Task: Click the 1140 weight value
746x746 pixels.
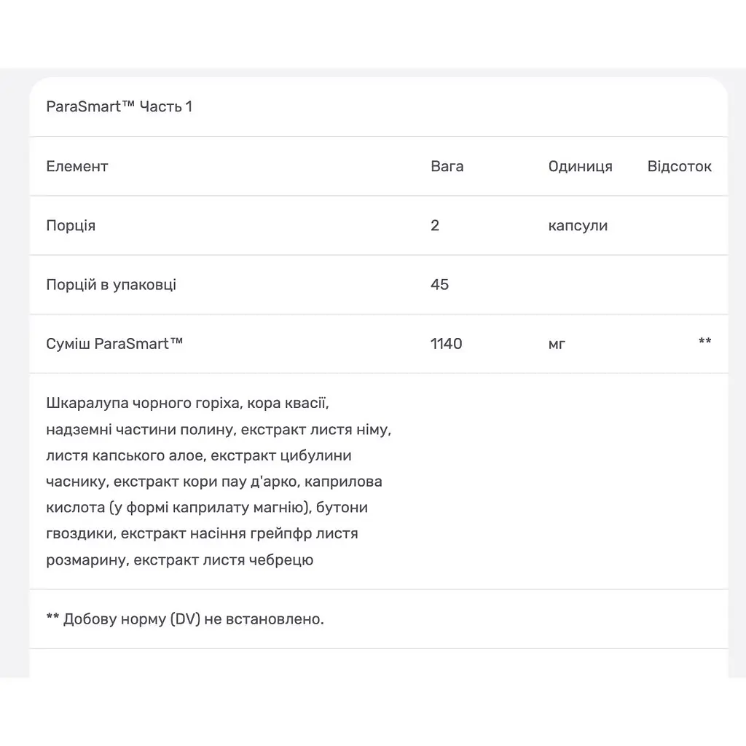Action: click(x=447, y=344)
